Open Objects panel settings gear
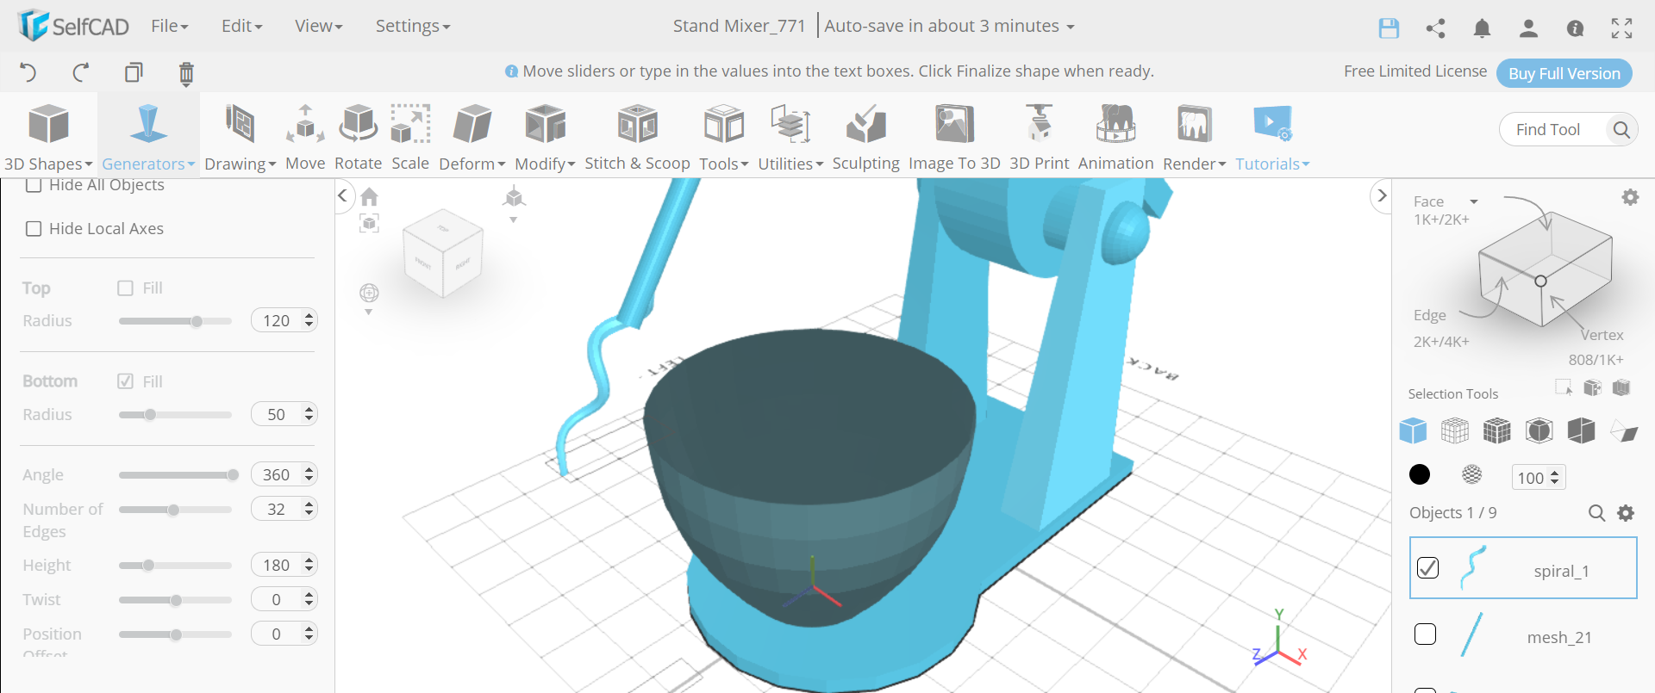This screenshot has height=693, width=1655. click(x=1626, y=513)
